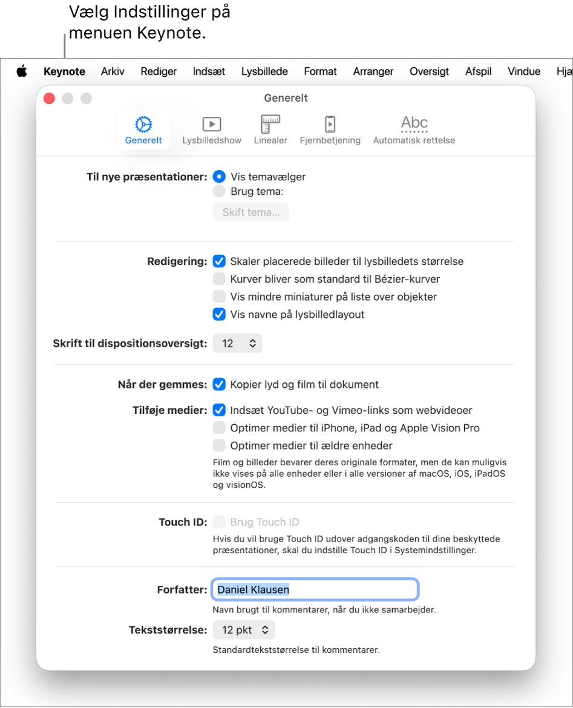Viewport: 573px width, 708px height.
Task: Open the Arkiv menu
Action: click(113, 71)
